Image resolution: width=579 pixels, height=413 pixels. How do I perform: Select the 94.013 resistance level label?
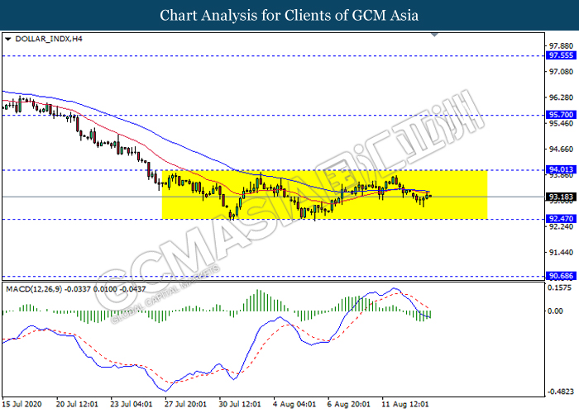[561, 169]
